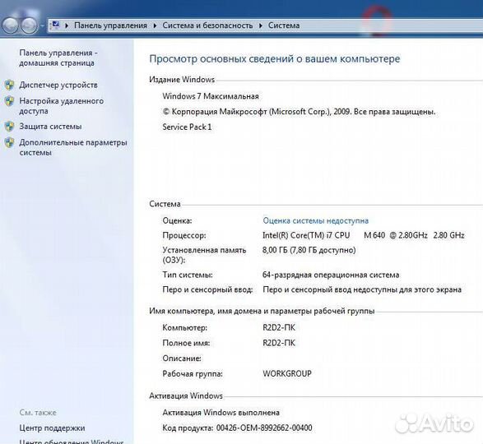
Task: Open Диспетчер устройств link
Action: click(x=58, y=85)
